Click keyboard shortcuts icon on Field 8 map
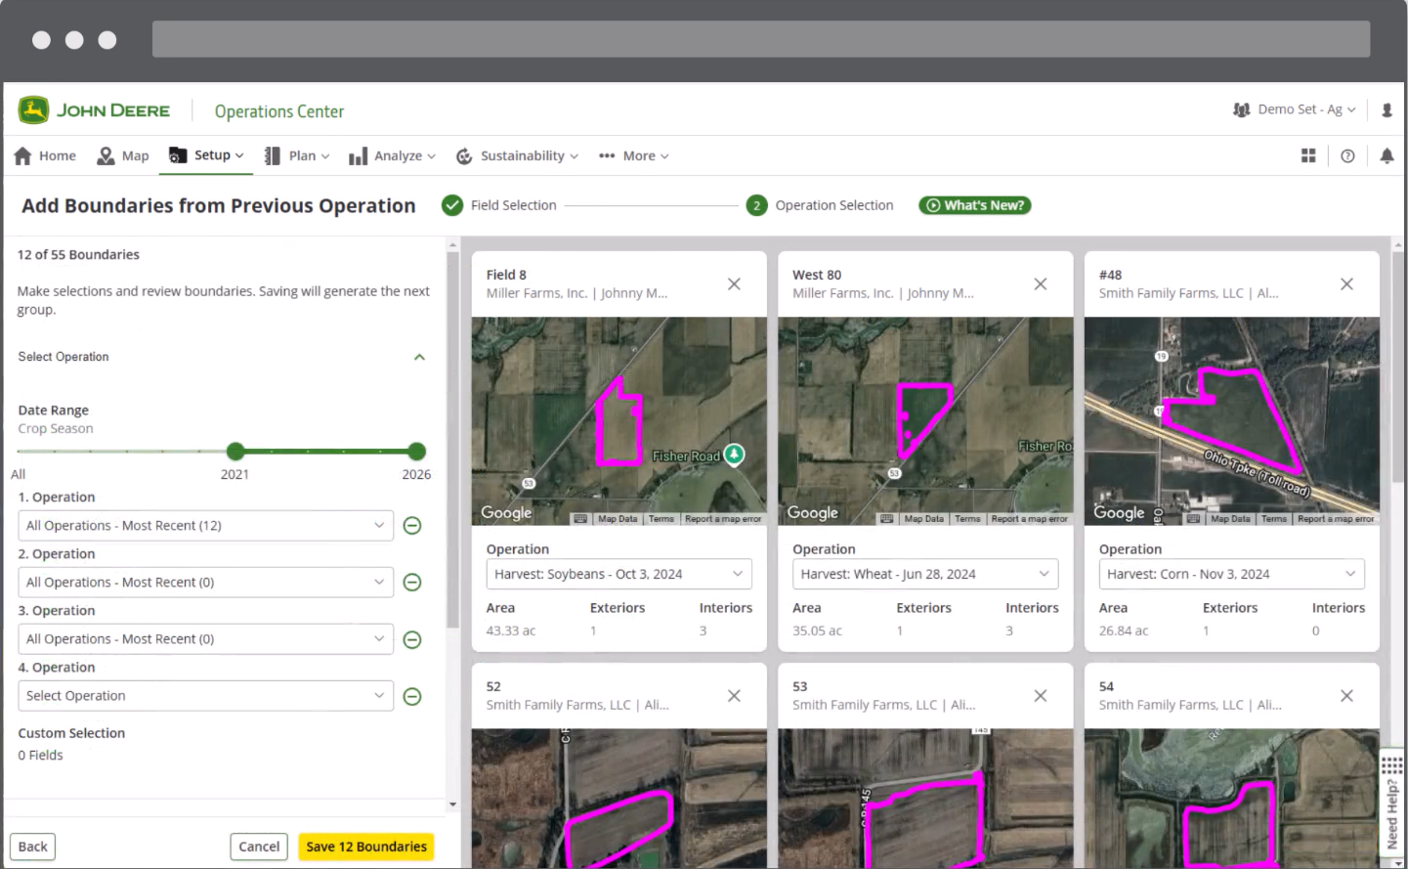The height and width of the screenshot is (869, 1408). pyautogui.click(x=580, y=519)
